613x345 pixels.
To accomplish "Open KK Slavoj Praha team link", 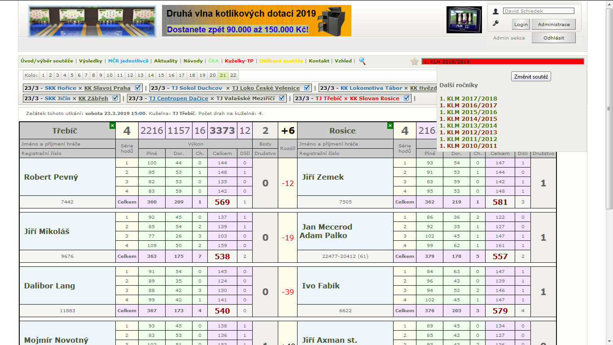I will pos(107,88).
